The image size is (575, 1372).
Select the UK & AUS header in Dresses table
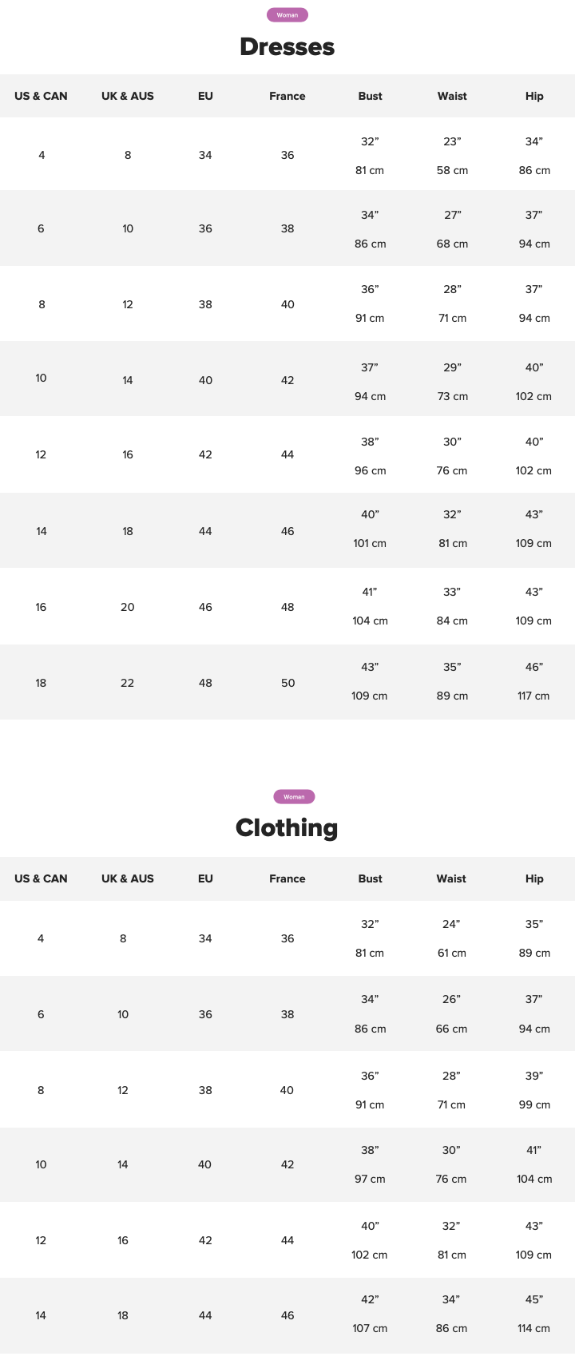[128, 96]
